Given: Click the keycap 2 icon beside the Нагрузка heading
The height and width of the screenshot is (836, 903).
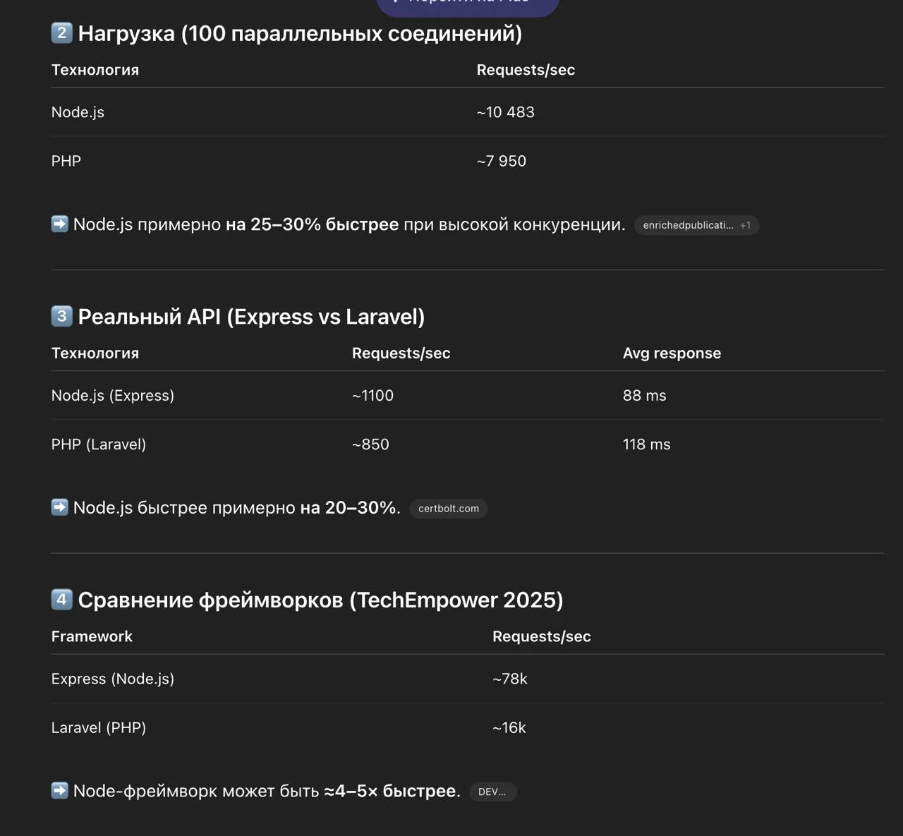Looking at the screenshot, I should coord(61,33).
